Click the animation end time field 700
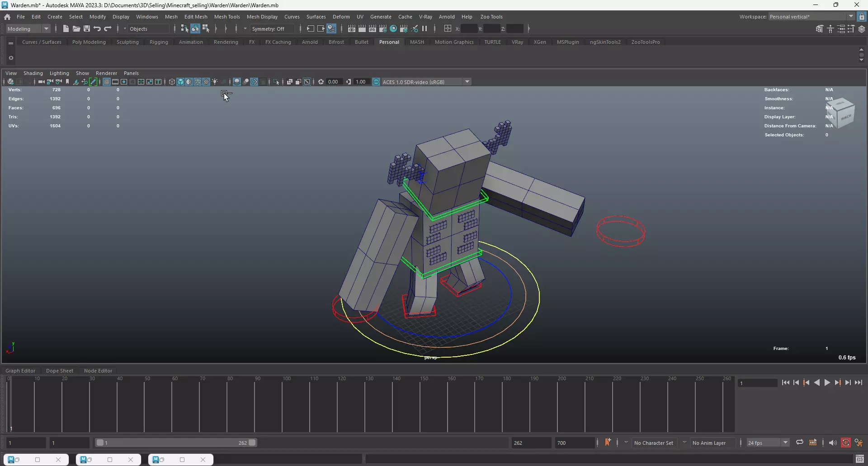 [575, 443]
